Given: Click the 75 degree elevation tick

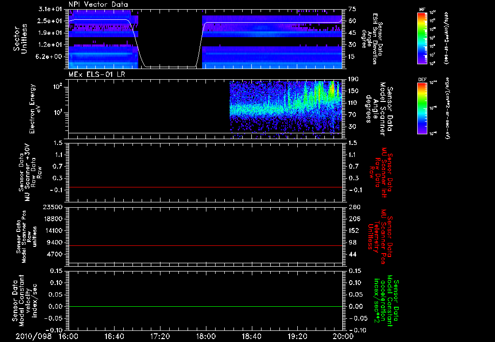Looking at the screenshot, I should [352, 9].
